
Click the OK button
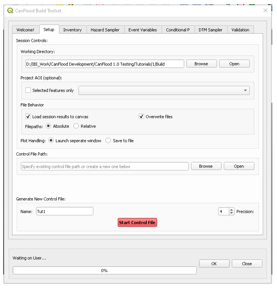pyautogui.click(x=214, y=264)
